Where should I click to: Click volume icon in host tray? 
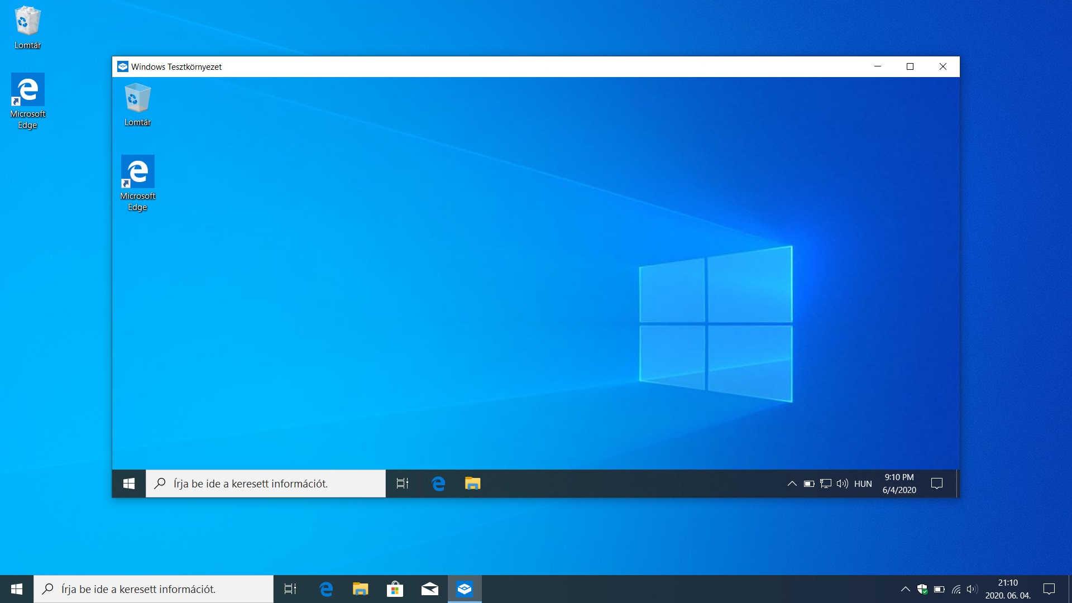(x=973, y=589)
